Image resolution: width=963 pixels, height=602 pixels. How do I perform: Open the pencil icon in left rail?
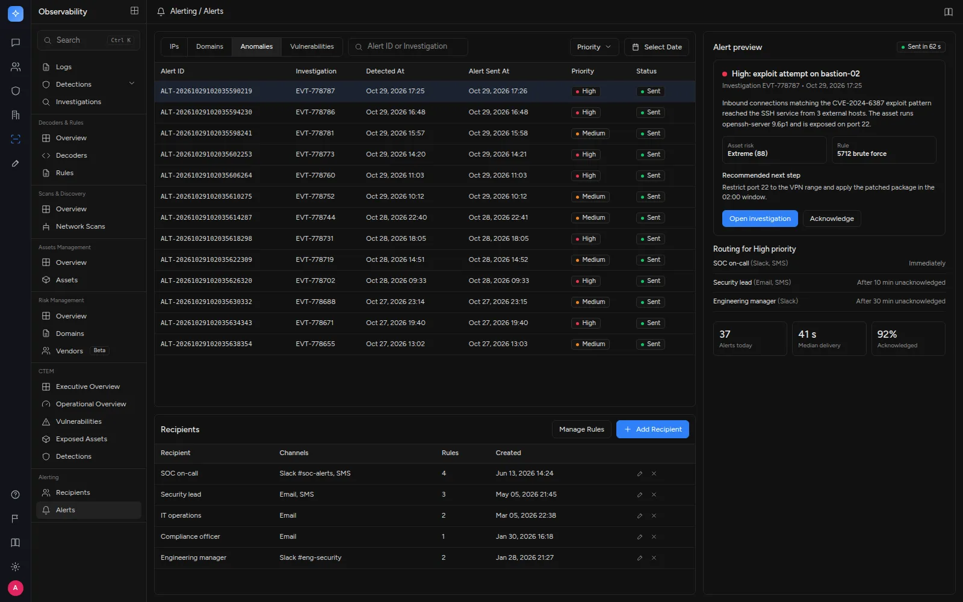[x=16, y=163]
